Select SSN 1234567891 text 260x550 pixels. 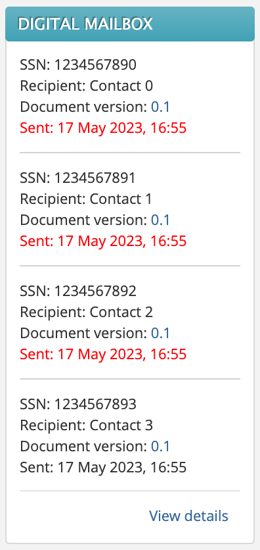(77, 178)
